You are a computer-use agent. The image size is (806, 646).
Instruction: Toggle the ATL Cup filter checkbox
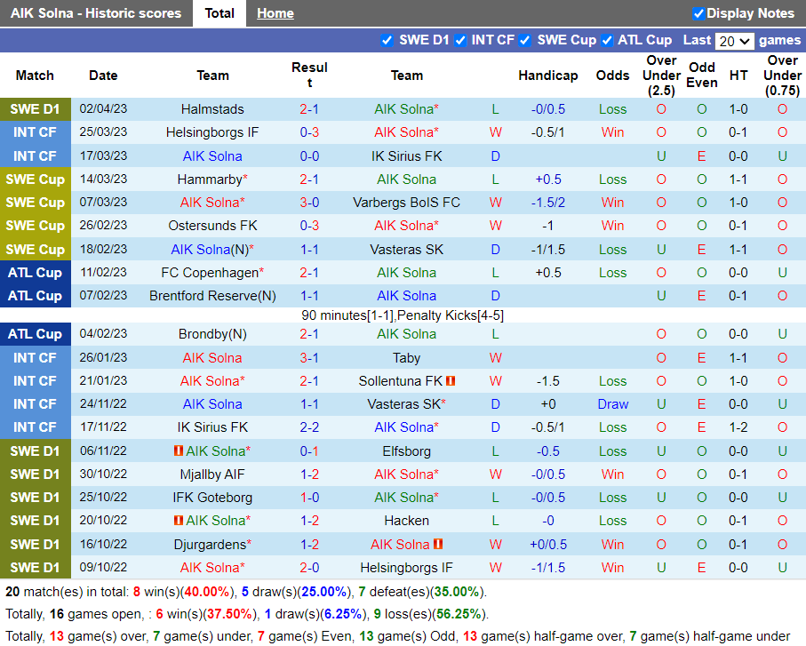pos(607,40)
